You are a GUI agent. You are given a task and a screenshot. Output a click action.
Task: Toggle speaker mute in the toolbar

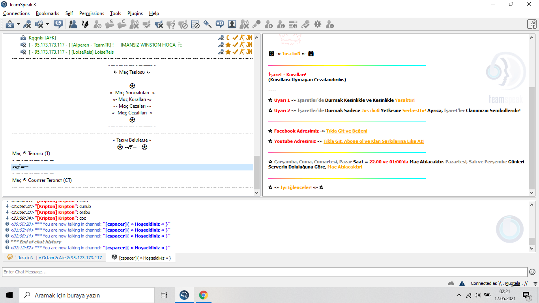[39, 24]
